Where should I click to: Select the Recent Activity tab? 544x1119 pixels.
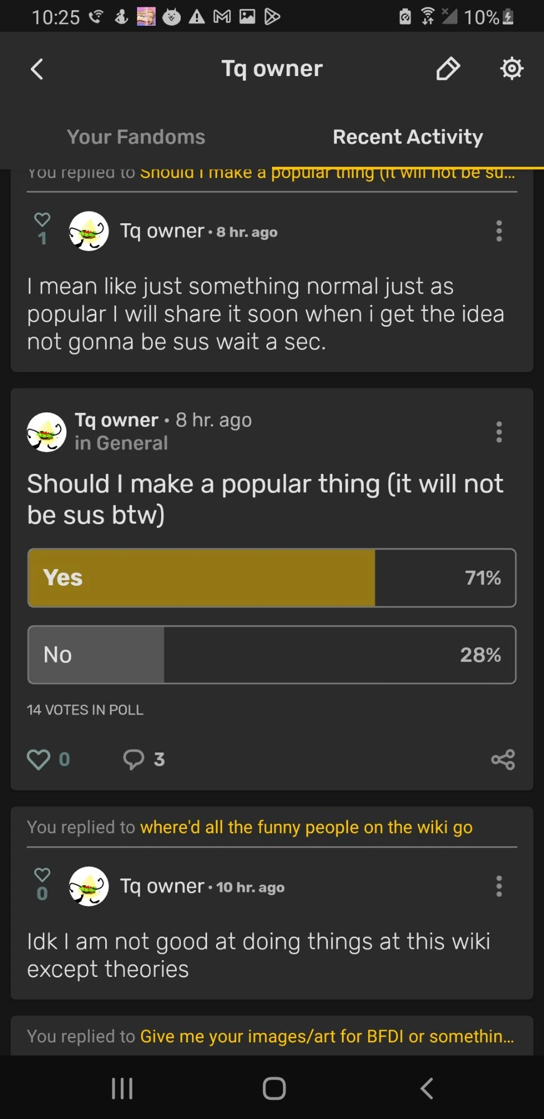(407, 137)
